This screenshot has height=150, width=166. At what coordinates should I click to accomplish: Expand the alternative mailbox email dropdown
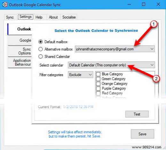[115, 49]
